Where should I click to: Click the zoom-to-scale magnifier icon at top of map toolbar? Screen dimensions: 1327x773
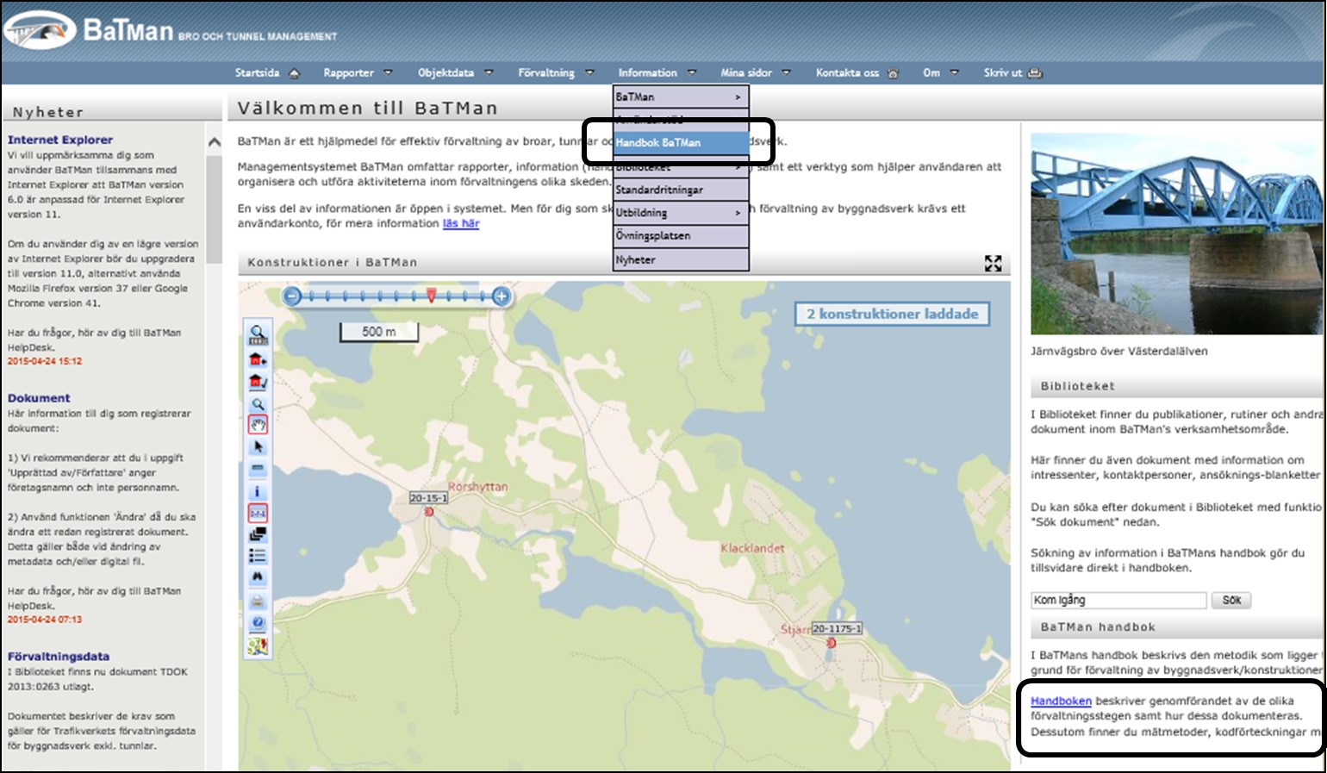click(x=258, y=335)
